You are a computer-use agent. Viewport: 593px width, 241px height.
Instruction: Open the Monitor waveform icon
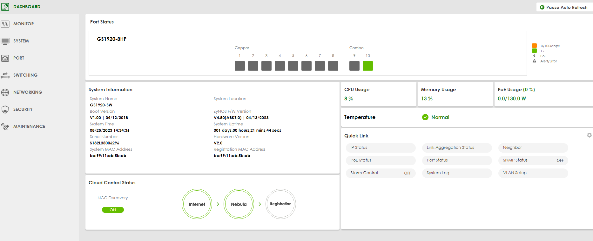pyautogui.click(x=5, y=24)
